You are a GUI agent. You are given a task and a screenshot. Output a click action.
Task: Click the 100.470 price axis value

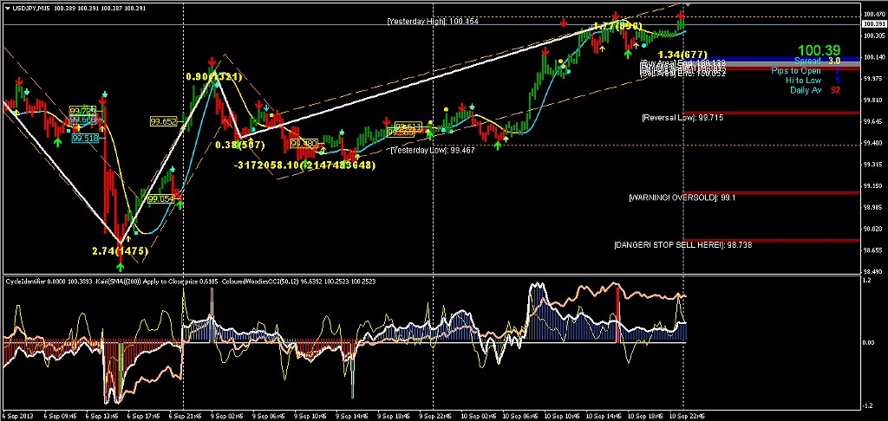pos(874,14)
